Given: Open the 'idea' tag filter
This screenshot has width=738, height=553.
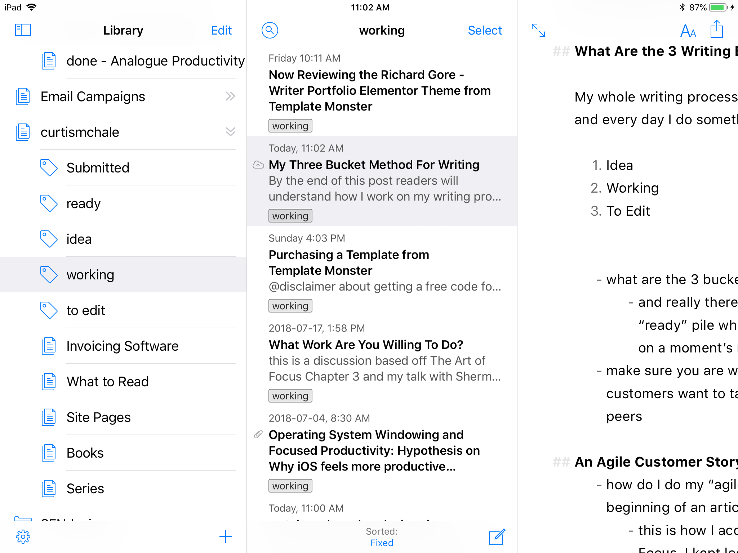Looking at the screenshot, I should 79,239.
